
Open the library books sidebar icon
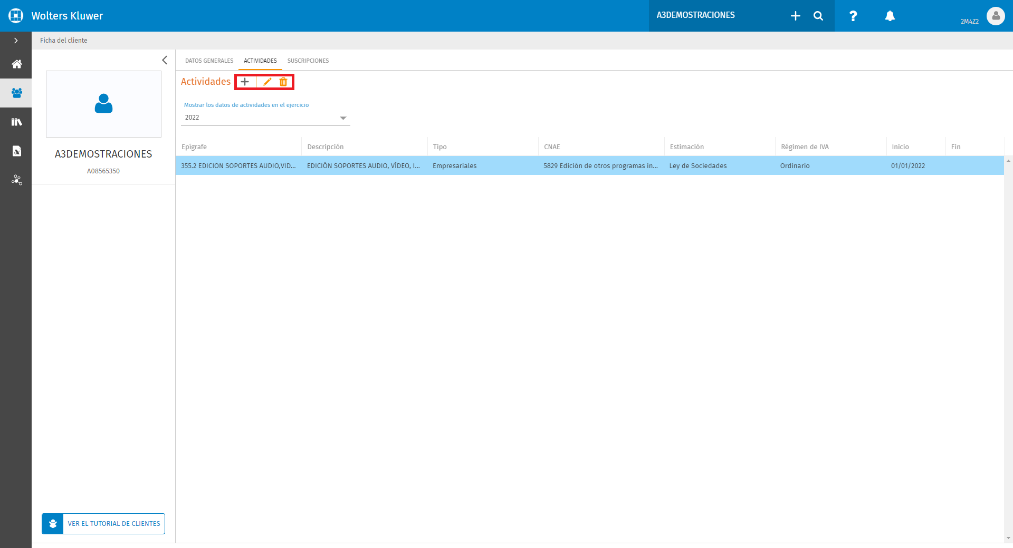[16, 122]
